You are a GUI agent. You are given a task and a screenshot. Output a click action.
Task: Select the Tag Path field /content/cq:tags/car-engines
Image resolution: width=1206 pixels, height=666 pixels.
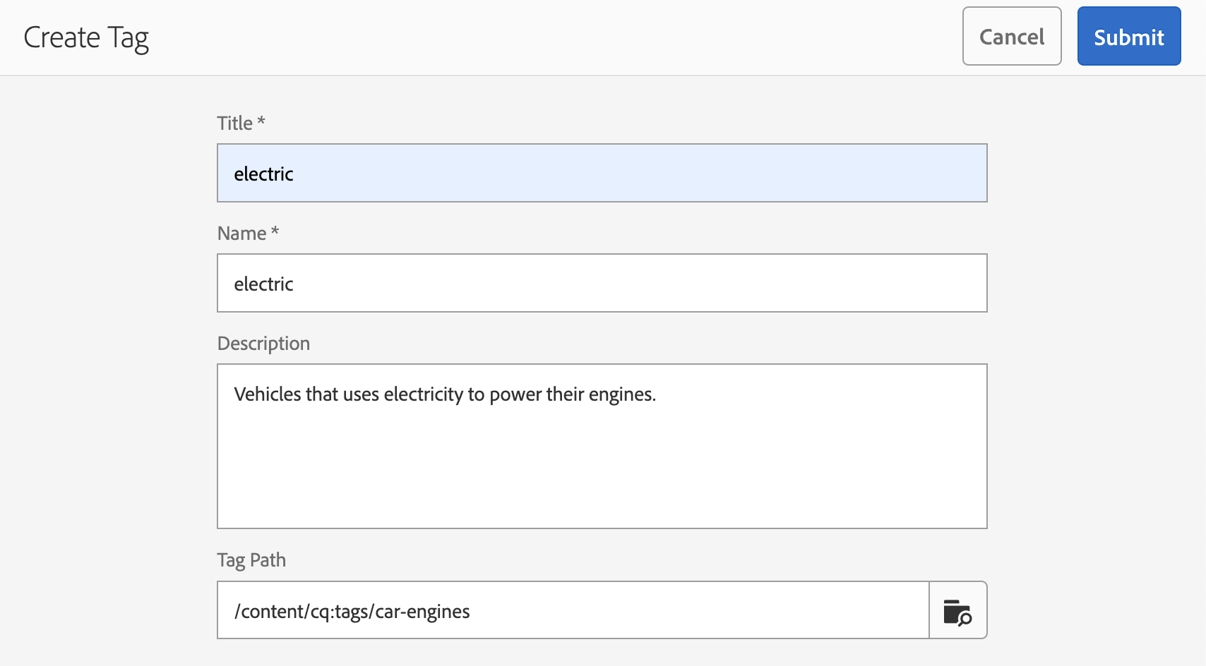(x=573, y=610)
